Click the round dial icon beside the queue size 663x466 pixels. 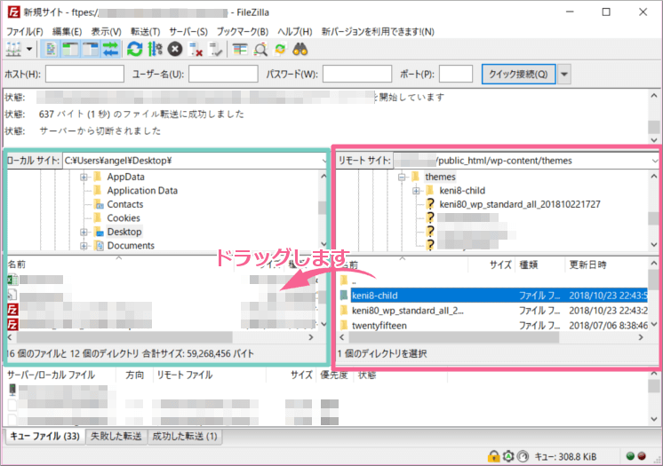(x=523, y=456)
